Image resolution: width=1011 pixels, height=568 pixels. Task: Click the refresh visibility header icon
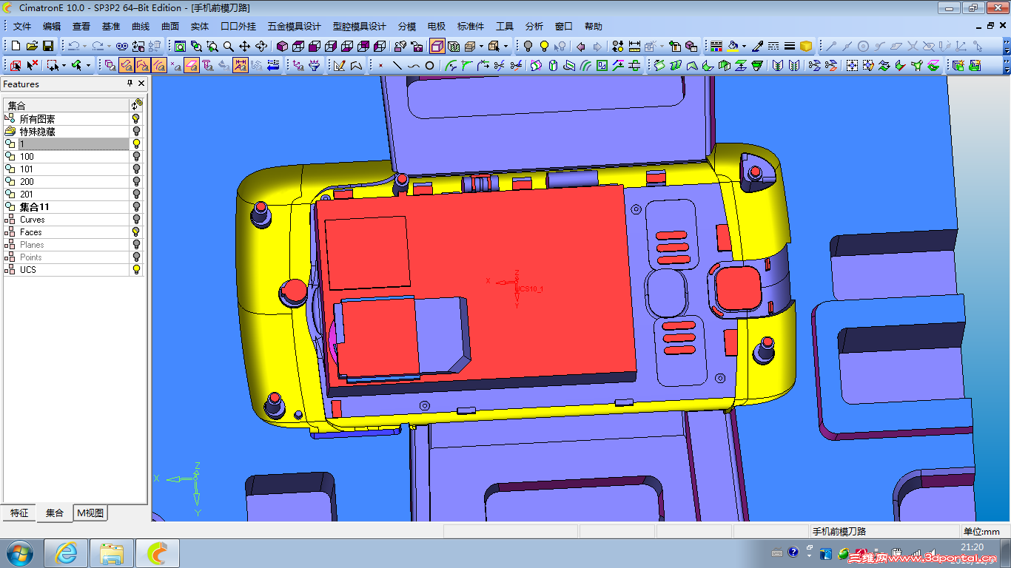pos(136,105)
